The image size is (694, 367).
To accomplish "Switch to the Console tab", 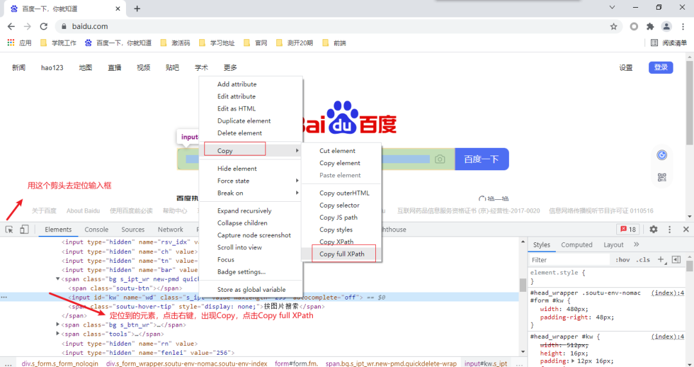I will [96, 229].
